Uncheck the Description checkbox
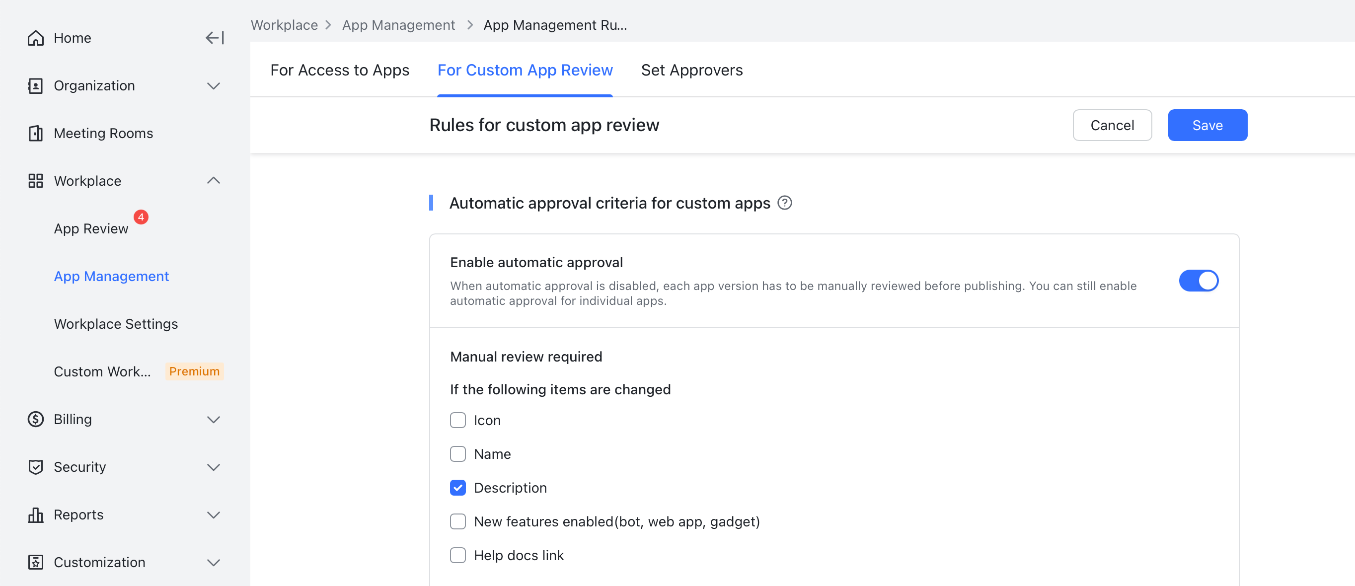Viewport: 1355px width, 586px height. click(457, 488)
